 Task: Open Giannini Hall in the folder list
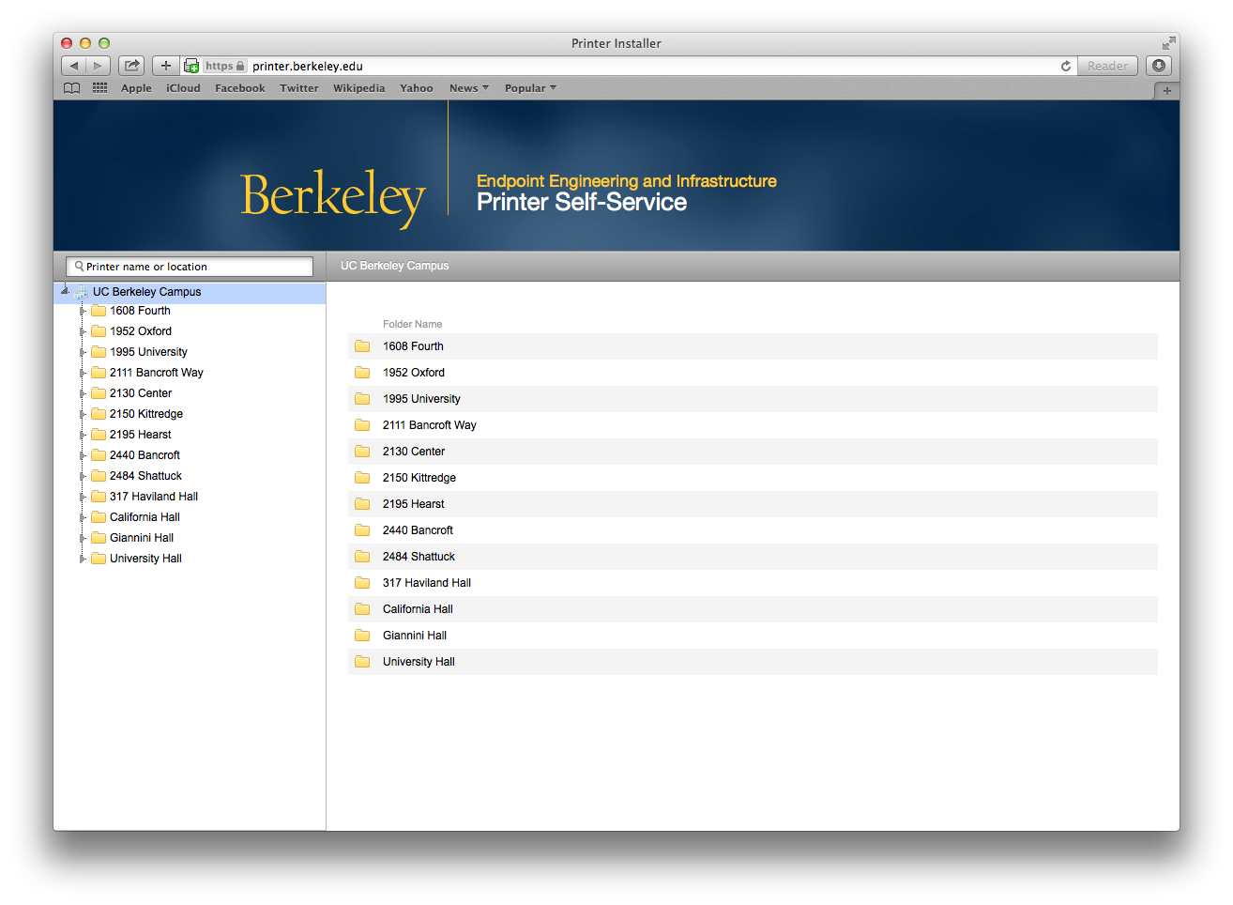click(x=415, y=636)
